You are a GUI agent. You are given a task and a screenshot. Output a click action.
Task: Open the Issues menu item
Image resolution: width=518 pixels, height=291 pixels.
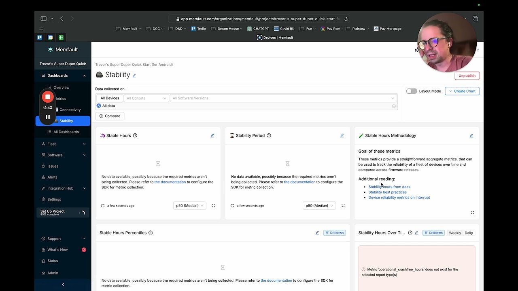(53, 166)
